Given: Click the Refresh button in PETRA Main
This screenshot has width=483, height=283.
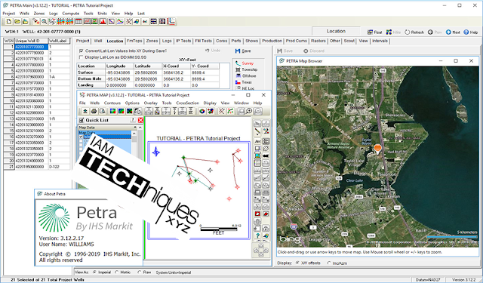Looking at the screenshot, I should [414, 32].
